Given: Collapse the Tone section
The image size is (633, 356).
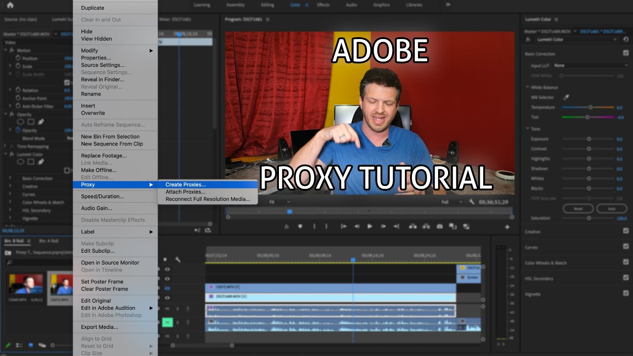Looking at the screenshot, I should [528, 129].
